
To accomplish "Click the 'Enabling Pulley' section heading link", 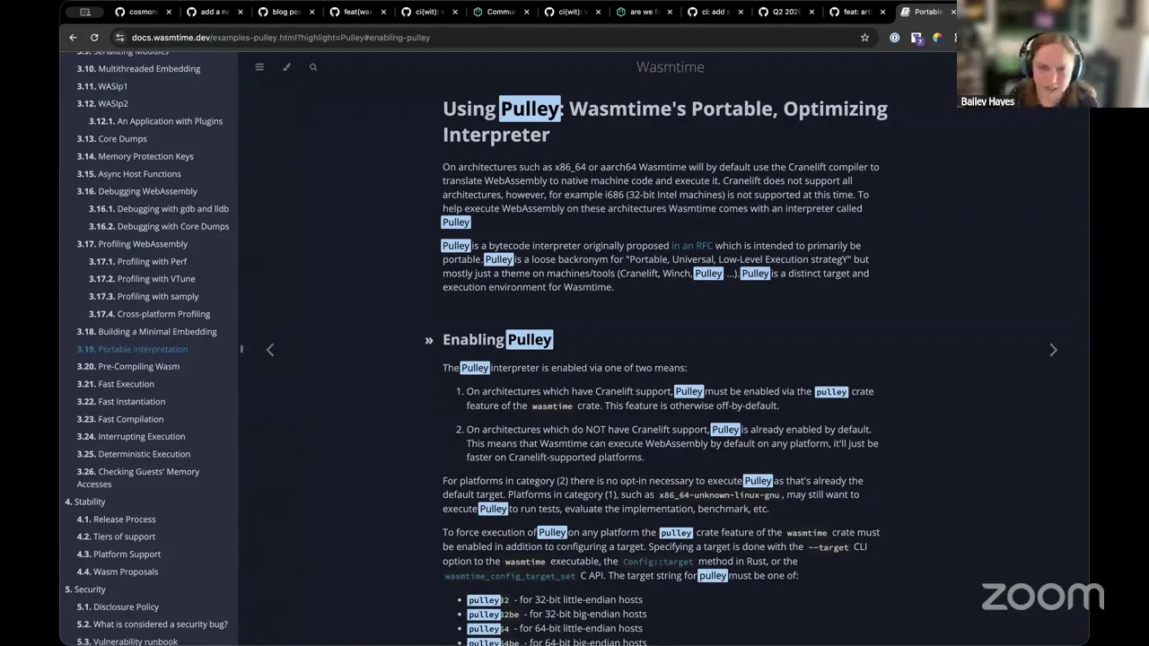I will tap(497, 339).
